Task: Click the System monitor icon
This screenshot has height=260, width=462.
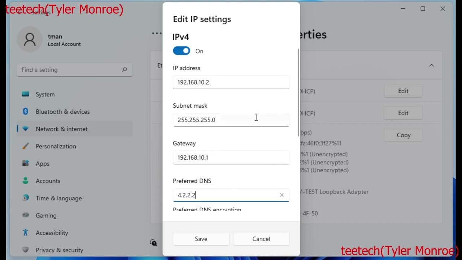Action: (x=25, y=94)
